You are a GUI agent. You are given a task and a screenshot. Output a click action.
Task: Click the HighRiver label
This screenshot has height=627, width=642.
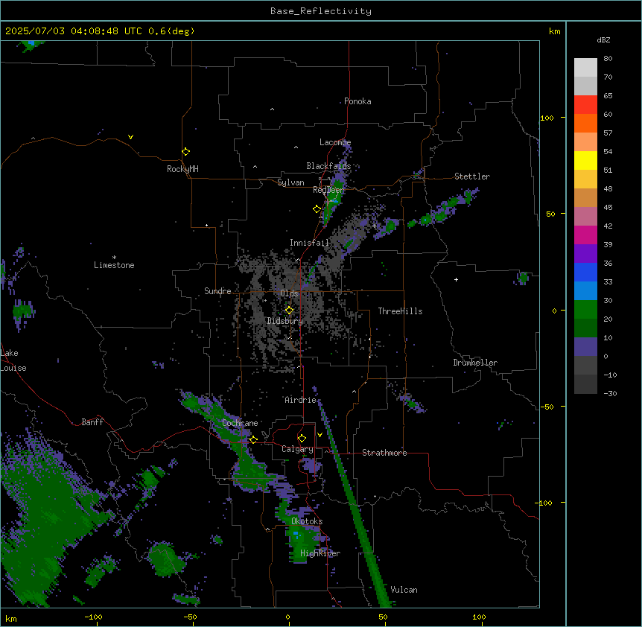pos(320,553)
